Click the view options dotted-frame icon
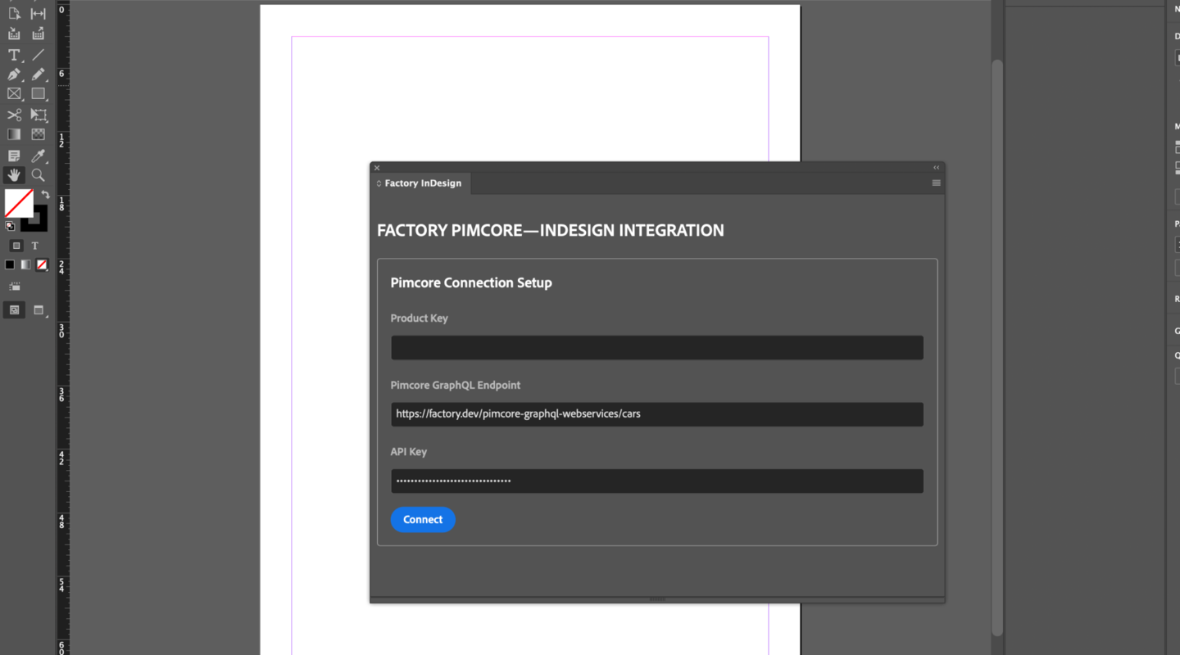The image size is (1180, 655). pyautogui.click(x=15, y=287)
